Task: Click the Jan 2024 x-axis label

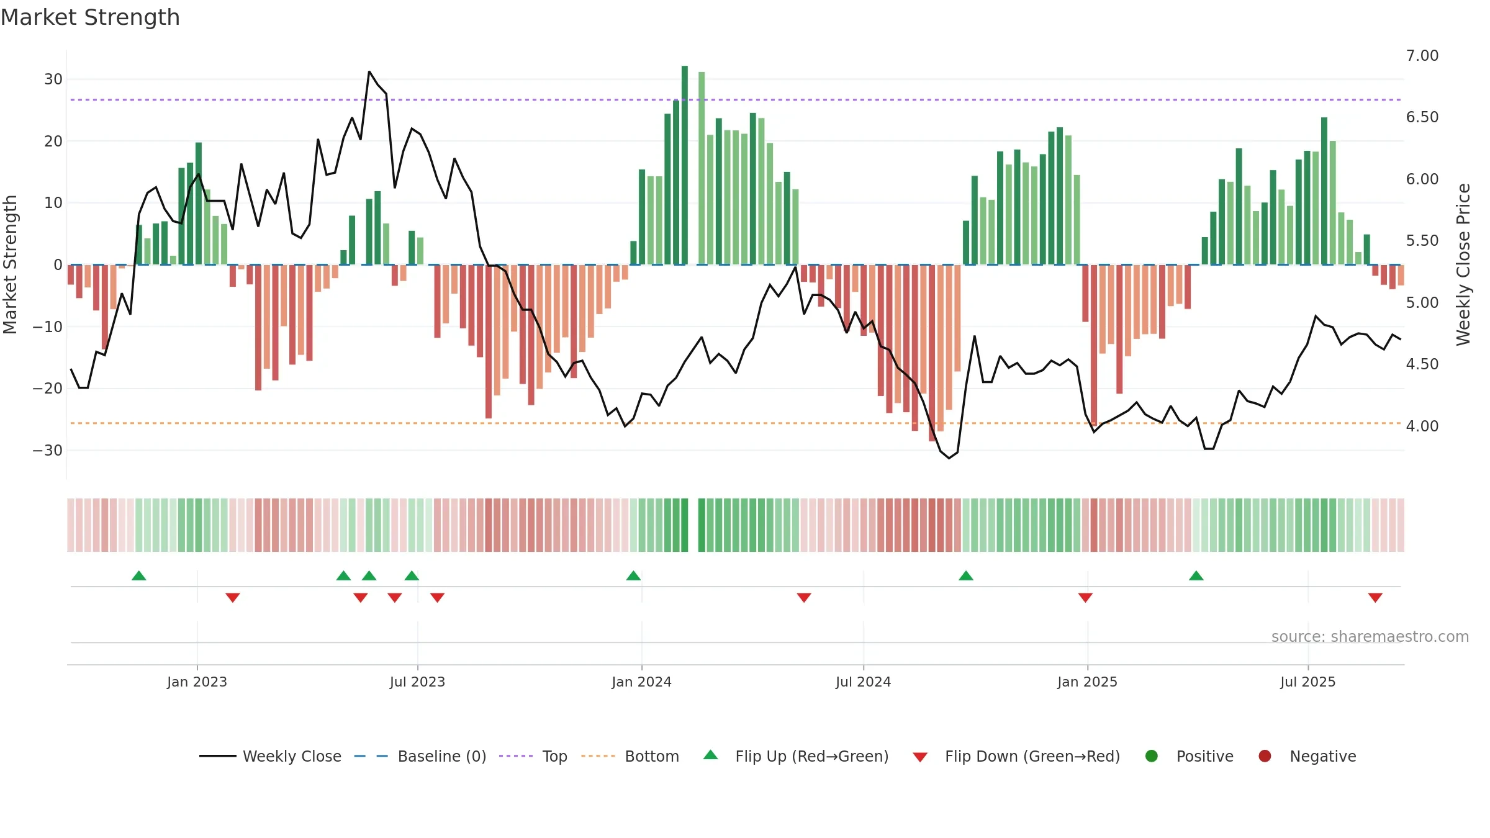Action: tap(641, 682)
